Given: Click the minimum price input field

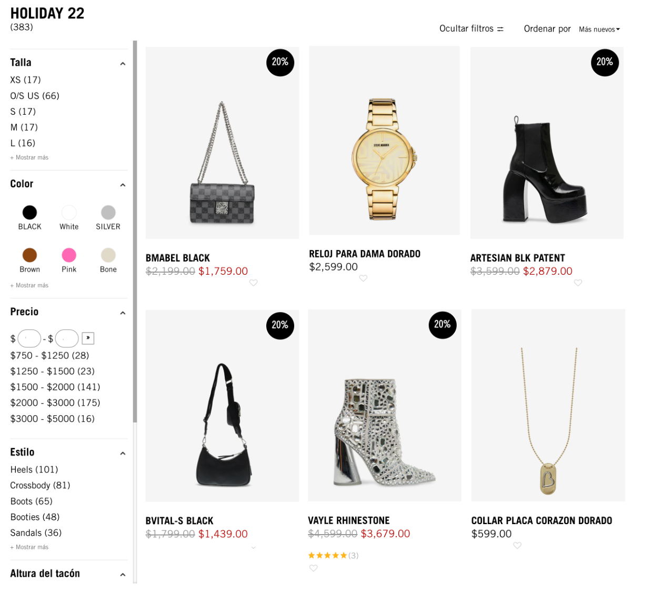Looking at the screenshot, I should (x=28, y=338).
